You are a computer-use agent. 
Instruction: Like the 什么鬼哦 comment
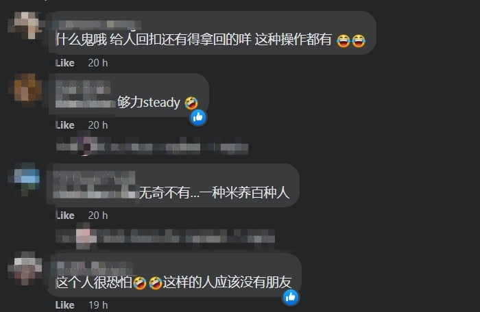65,63
